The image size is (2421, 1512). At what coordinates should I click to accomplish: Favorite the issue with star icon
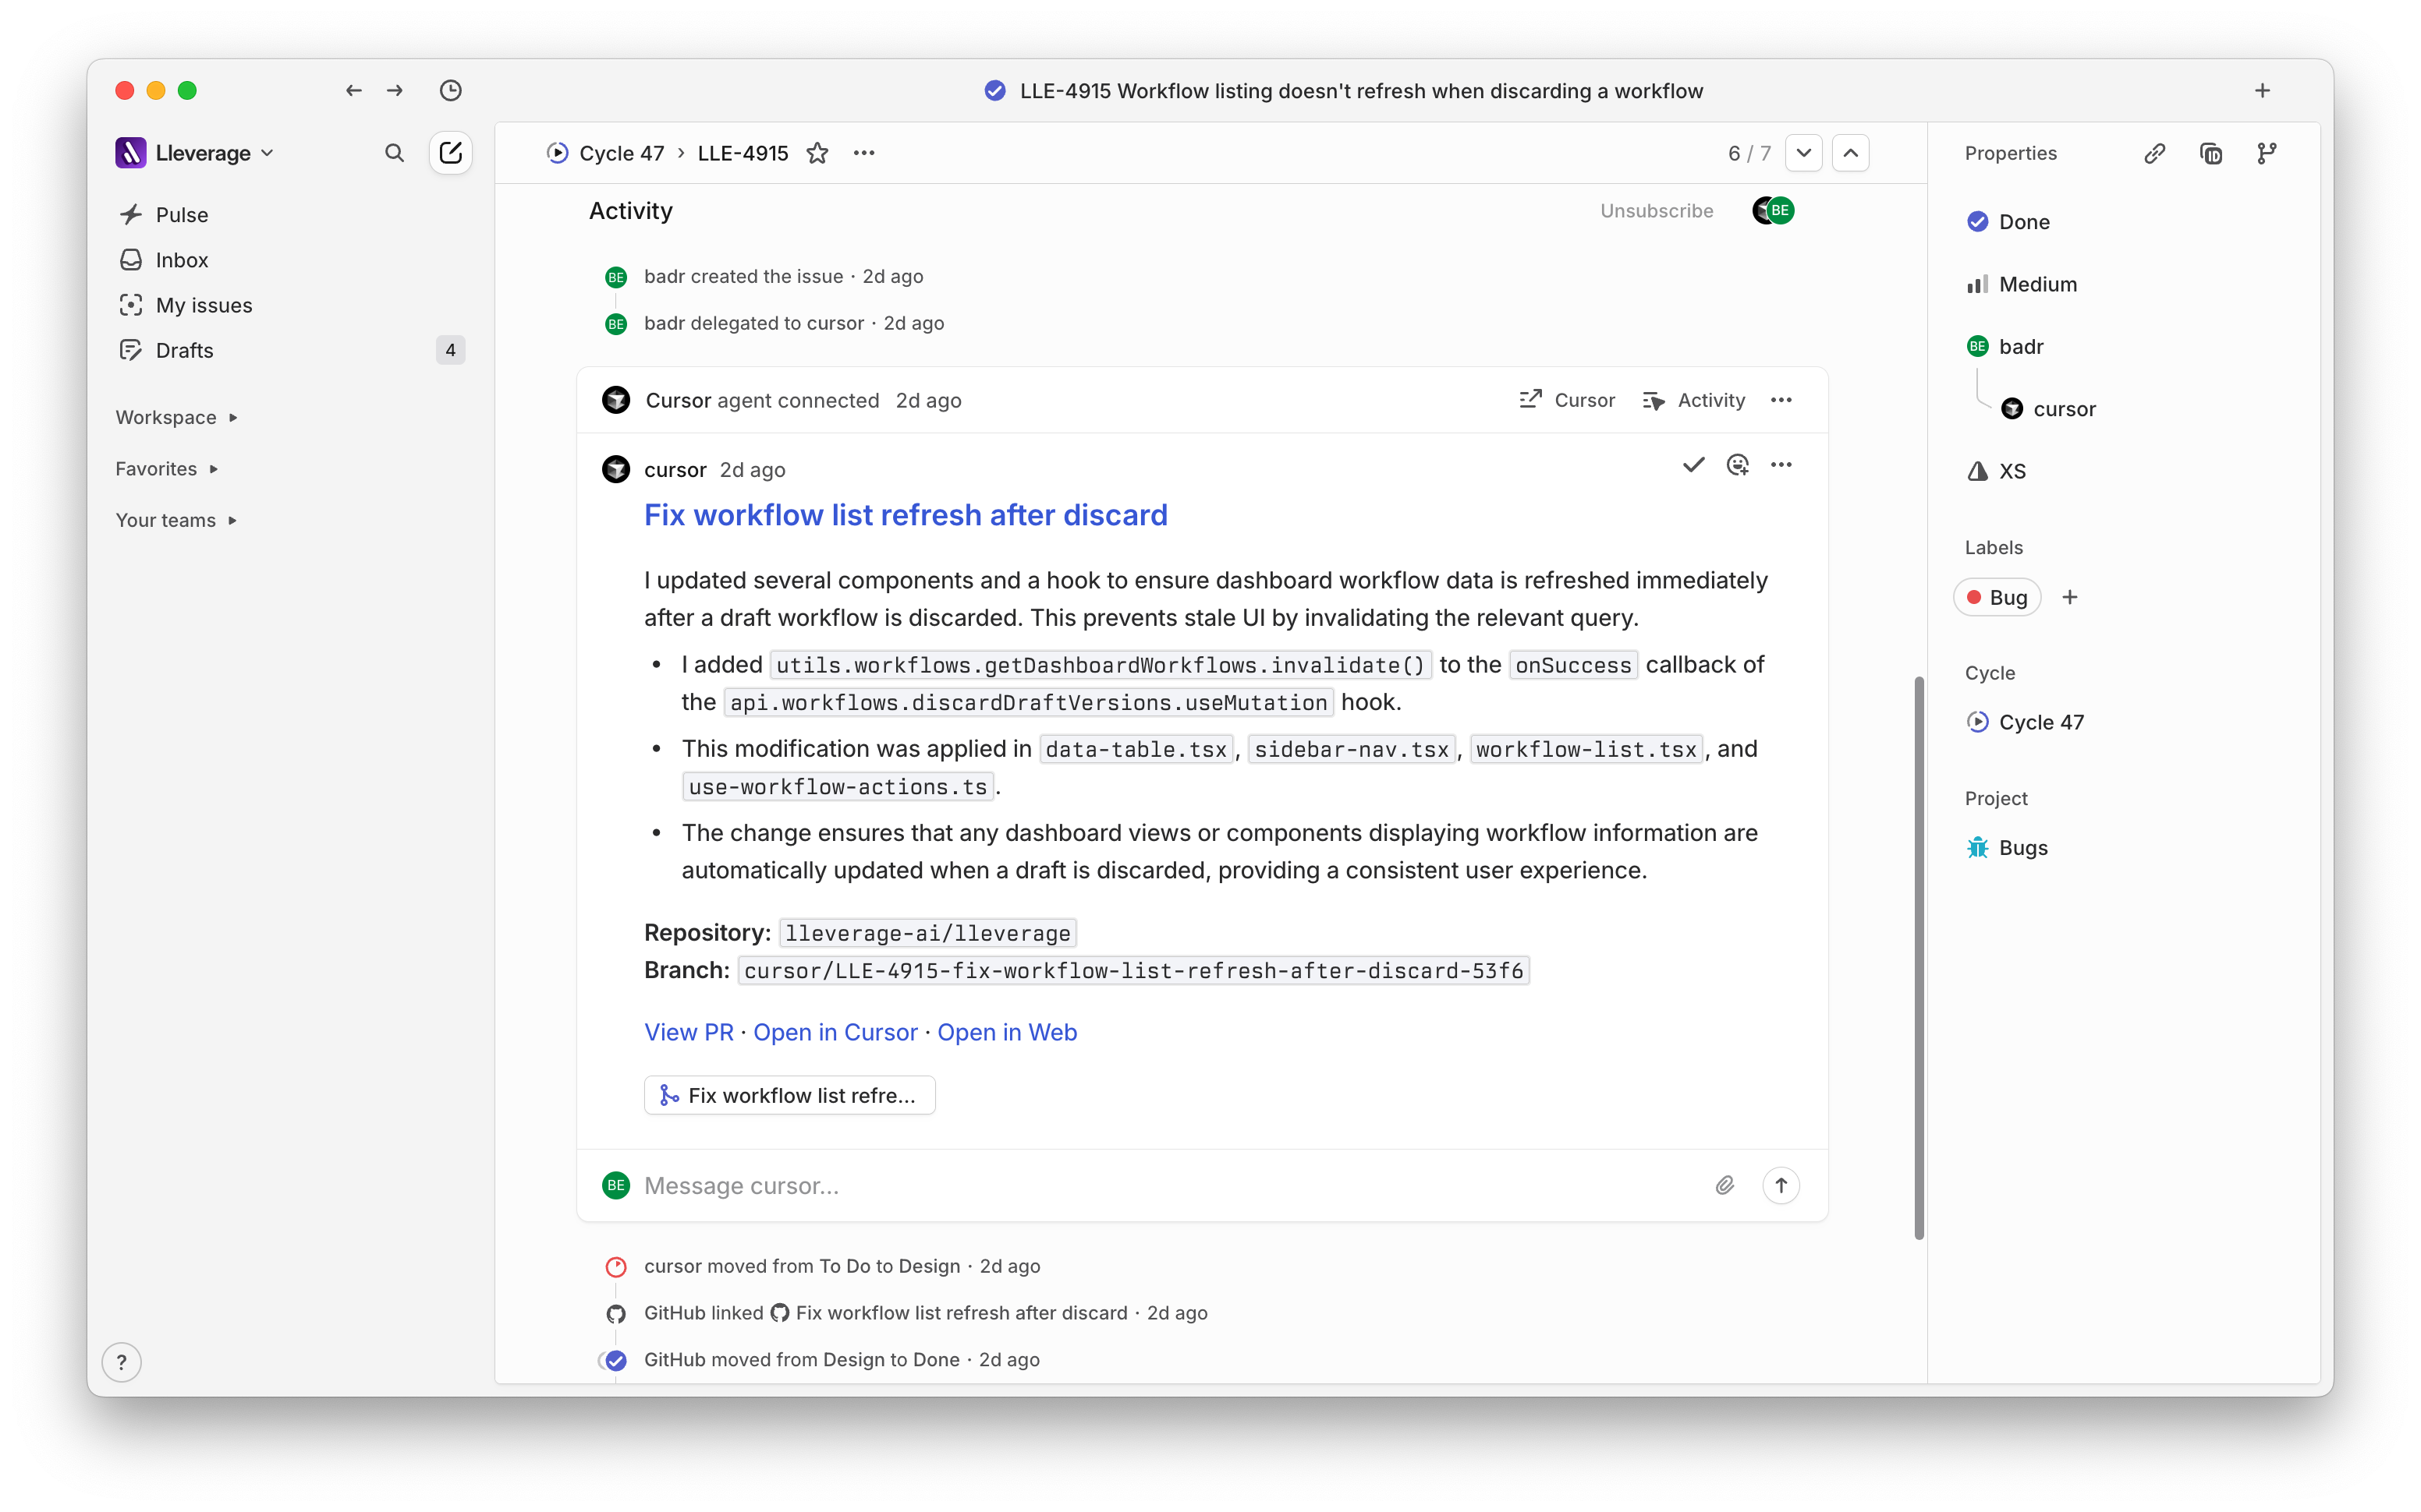(817, 153)
